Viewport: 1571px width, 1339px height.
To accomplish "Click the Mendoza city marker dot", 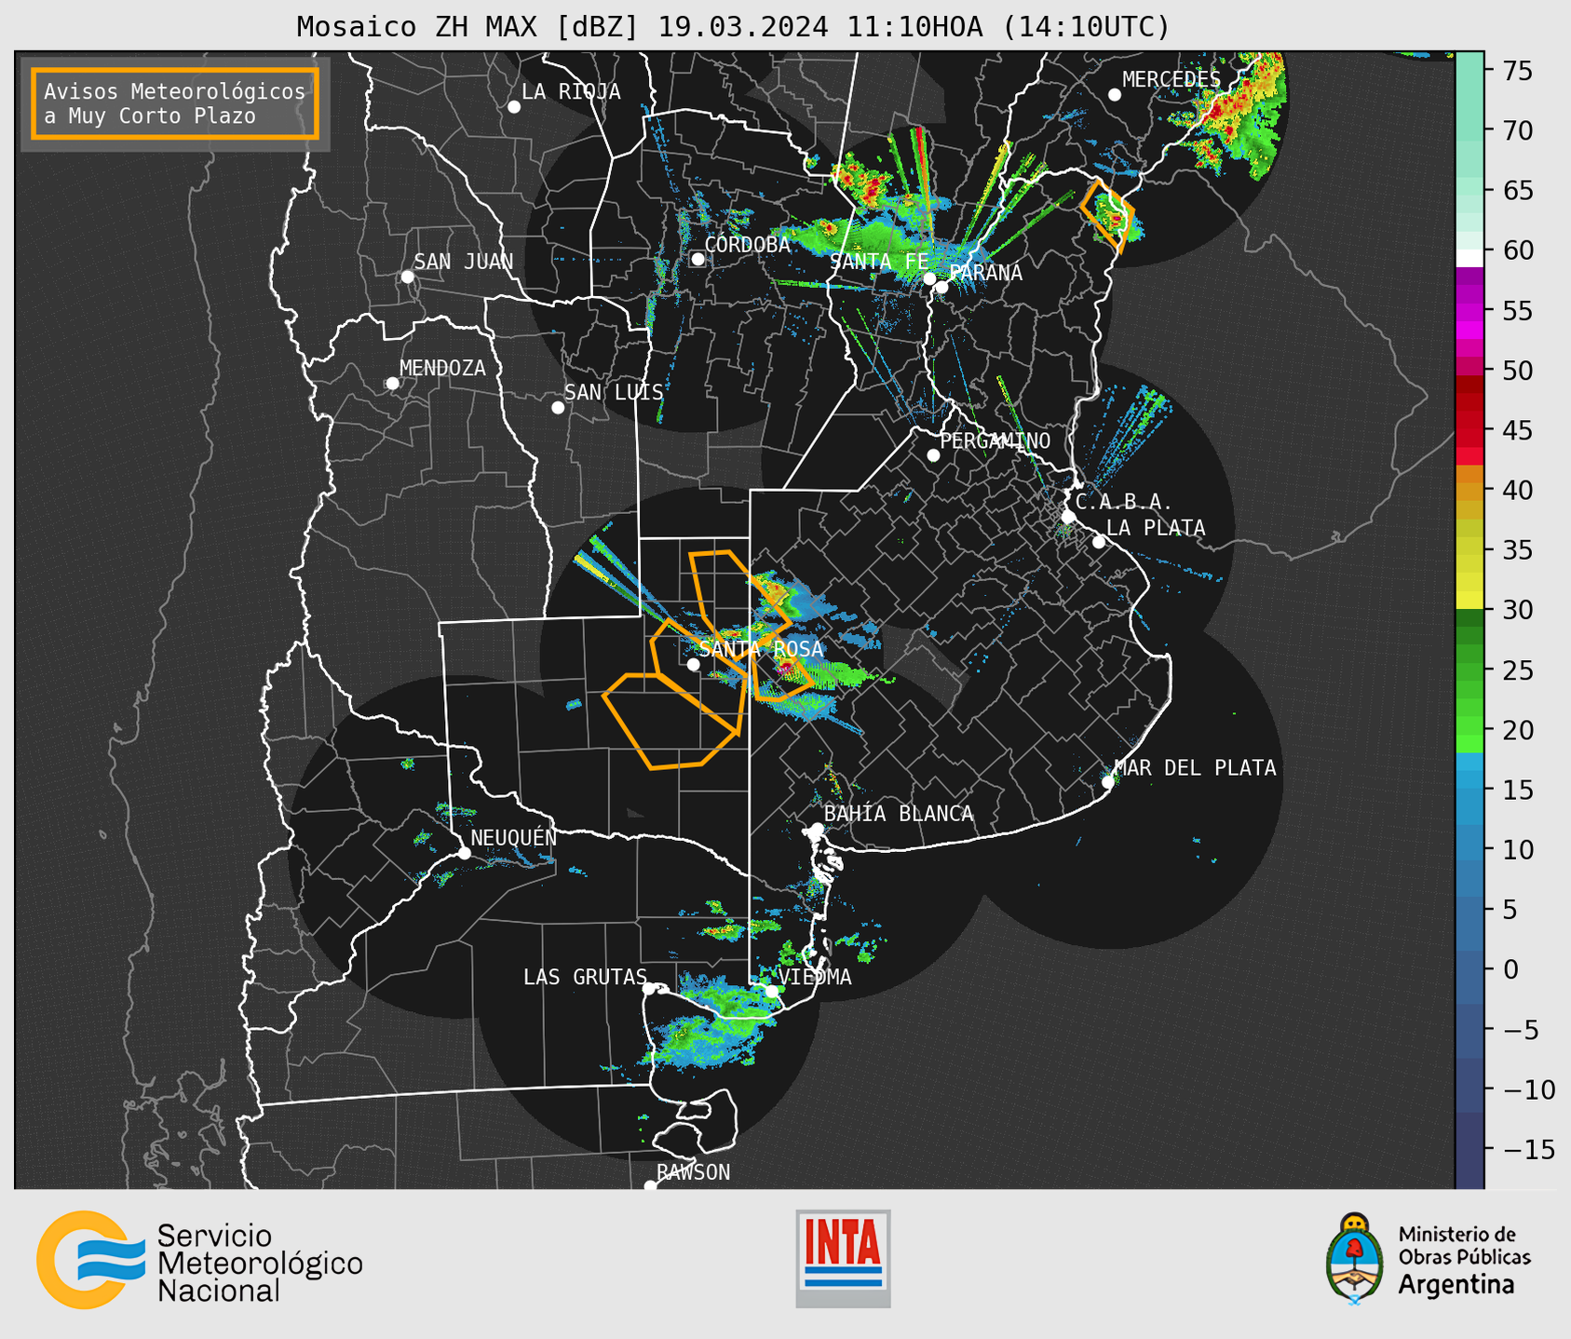I will pyautogui.click(x=392, y=384).
